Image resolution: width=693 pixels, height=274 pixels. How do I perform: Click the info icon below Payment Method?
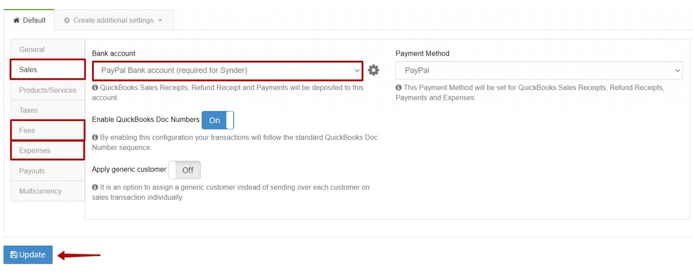tap(399, 87)
